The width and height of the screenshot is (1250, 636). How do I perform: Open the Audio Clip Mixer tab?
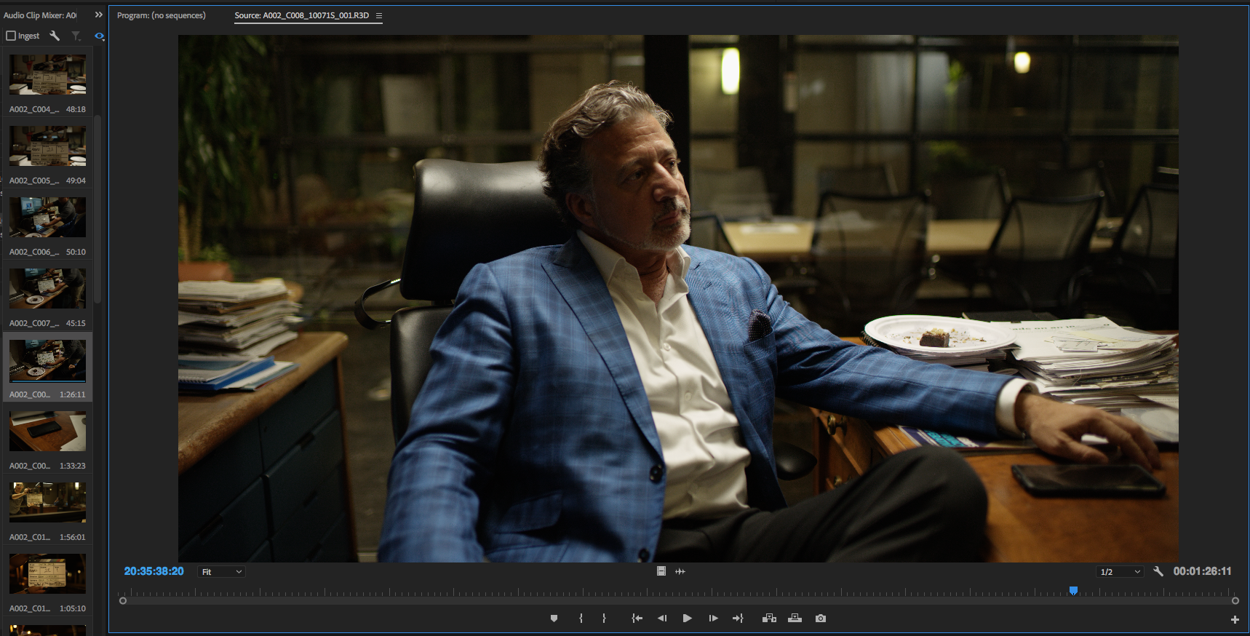click(40, 15)
